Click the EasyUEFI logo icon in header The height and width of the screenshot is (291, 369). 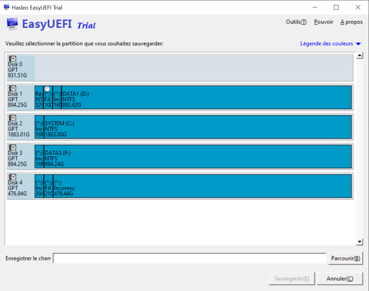tap(12, 24)
